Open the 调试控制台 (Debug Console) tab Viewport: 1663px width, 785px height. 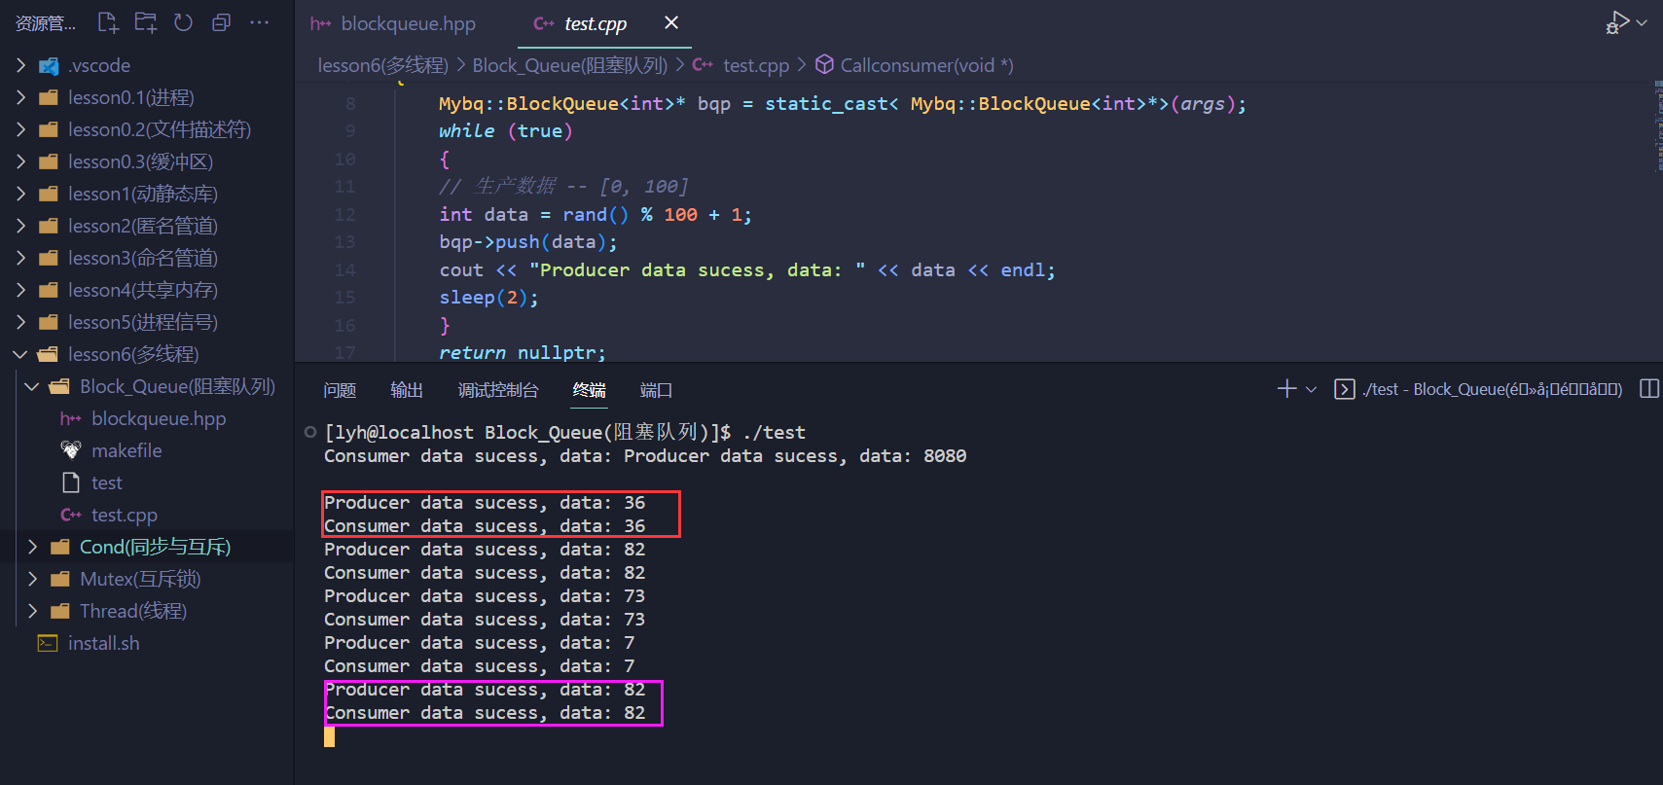[x=498, y=390]
